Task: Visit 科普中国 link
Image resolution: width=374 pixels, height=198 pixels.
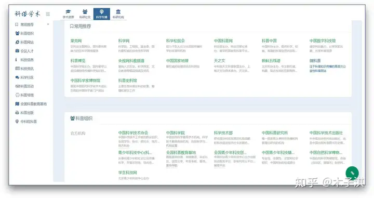Action: 269,41
